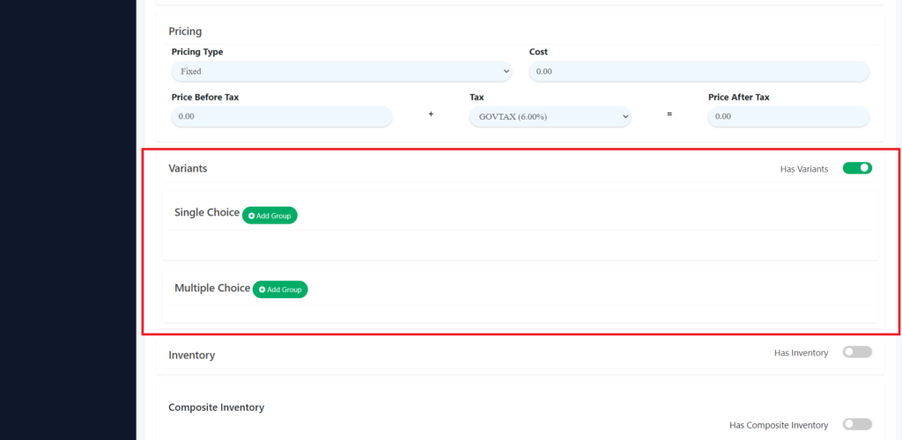Expand the Tax dropdown showing GOVTAX (6.00%)
The image size is (902, 440).
coord(550,116)
